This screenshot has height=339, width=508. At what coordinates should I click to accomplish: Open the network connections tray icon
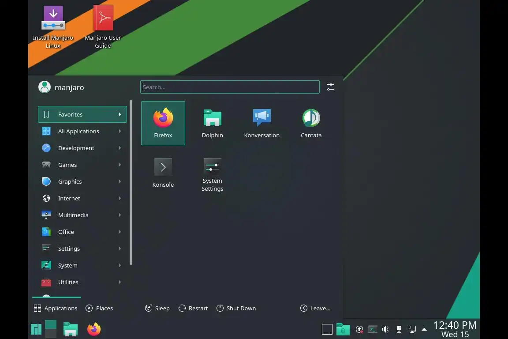click(412, 330)
